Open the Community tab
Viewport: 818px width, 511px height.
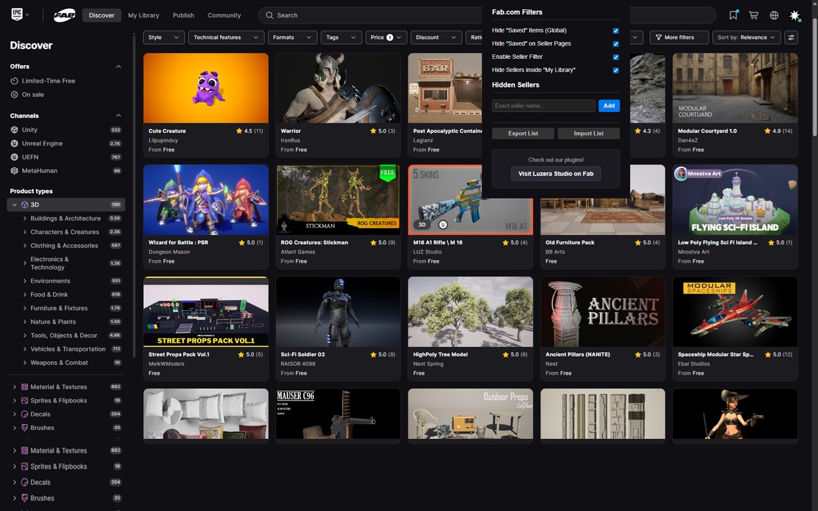[224, 15]
